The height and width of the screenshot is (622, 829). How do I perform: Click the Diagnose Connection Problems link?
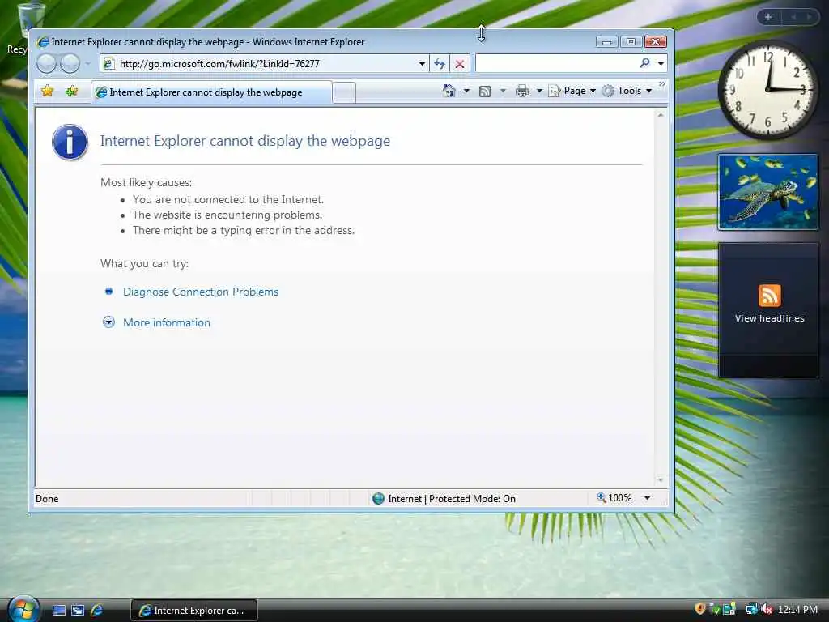[201, 292]
